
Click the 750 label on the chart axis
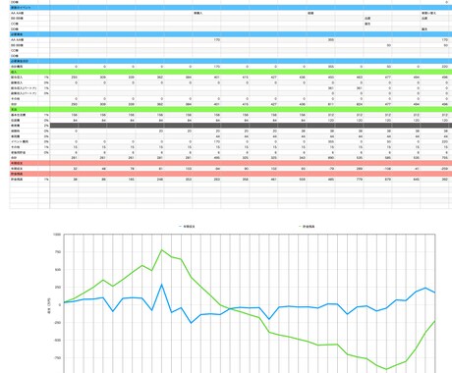pos(58,252)
